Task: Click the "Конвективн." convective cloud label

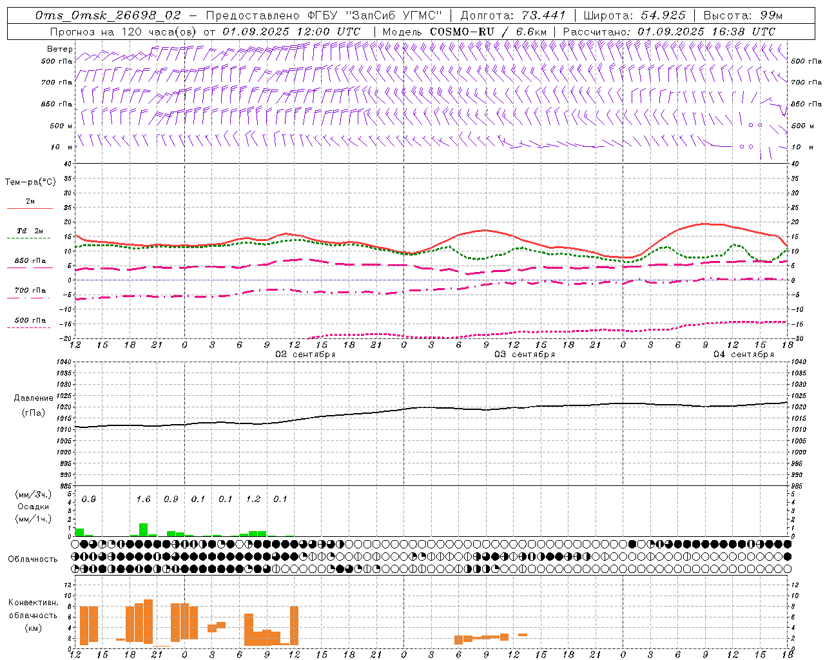Action: (34, 603)
